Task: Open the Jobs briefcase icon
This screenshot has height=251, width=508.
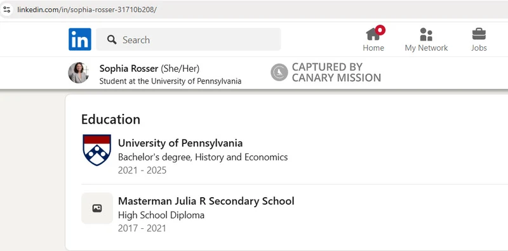Action: pos(479,34)
